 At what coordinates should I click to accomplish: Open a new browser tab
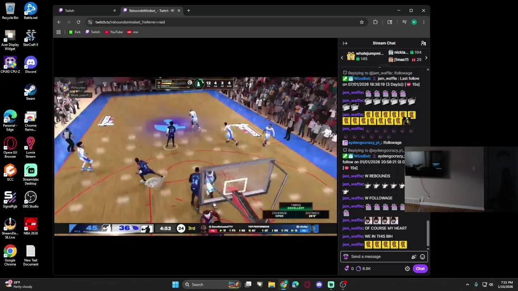click(x=188, y=11)
